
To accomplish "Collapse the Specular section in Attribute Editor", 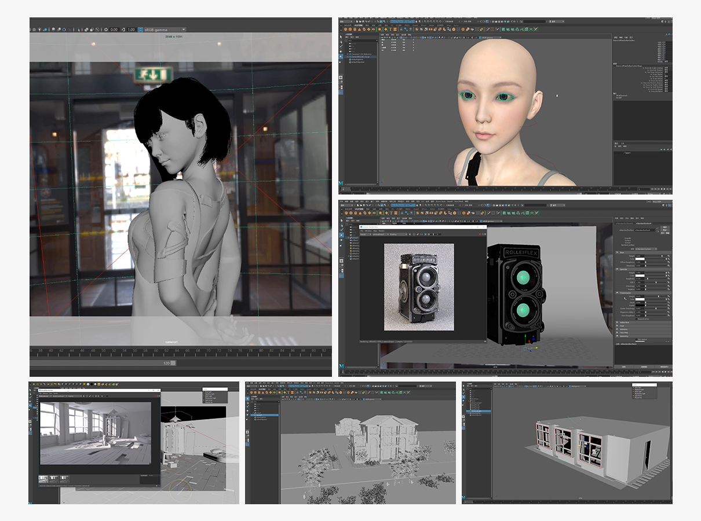I will coord(618,269).
